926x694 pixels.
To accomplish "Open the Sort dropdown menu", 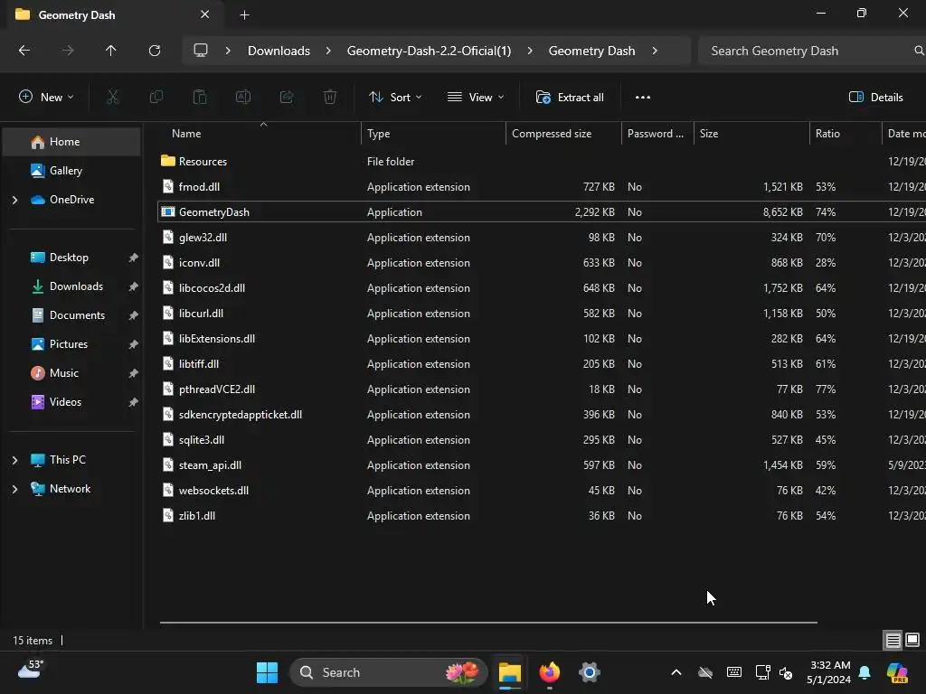I will tap(395, 98).
